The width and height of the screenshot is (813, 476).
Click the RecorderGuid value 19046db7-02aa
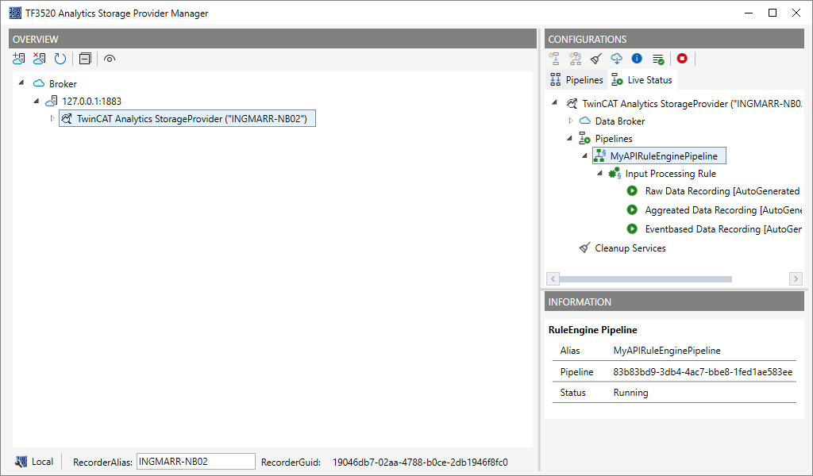(x=420, y=462)
